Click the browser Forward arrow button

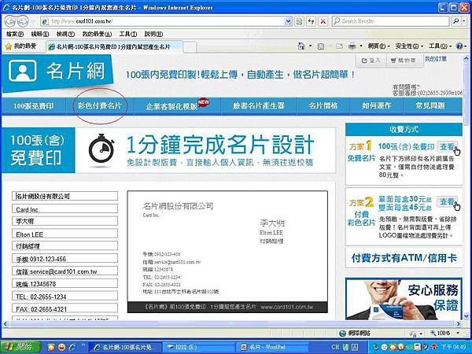pos(23,21)
